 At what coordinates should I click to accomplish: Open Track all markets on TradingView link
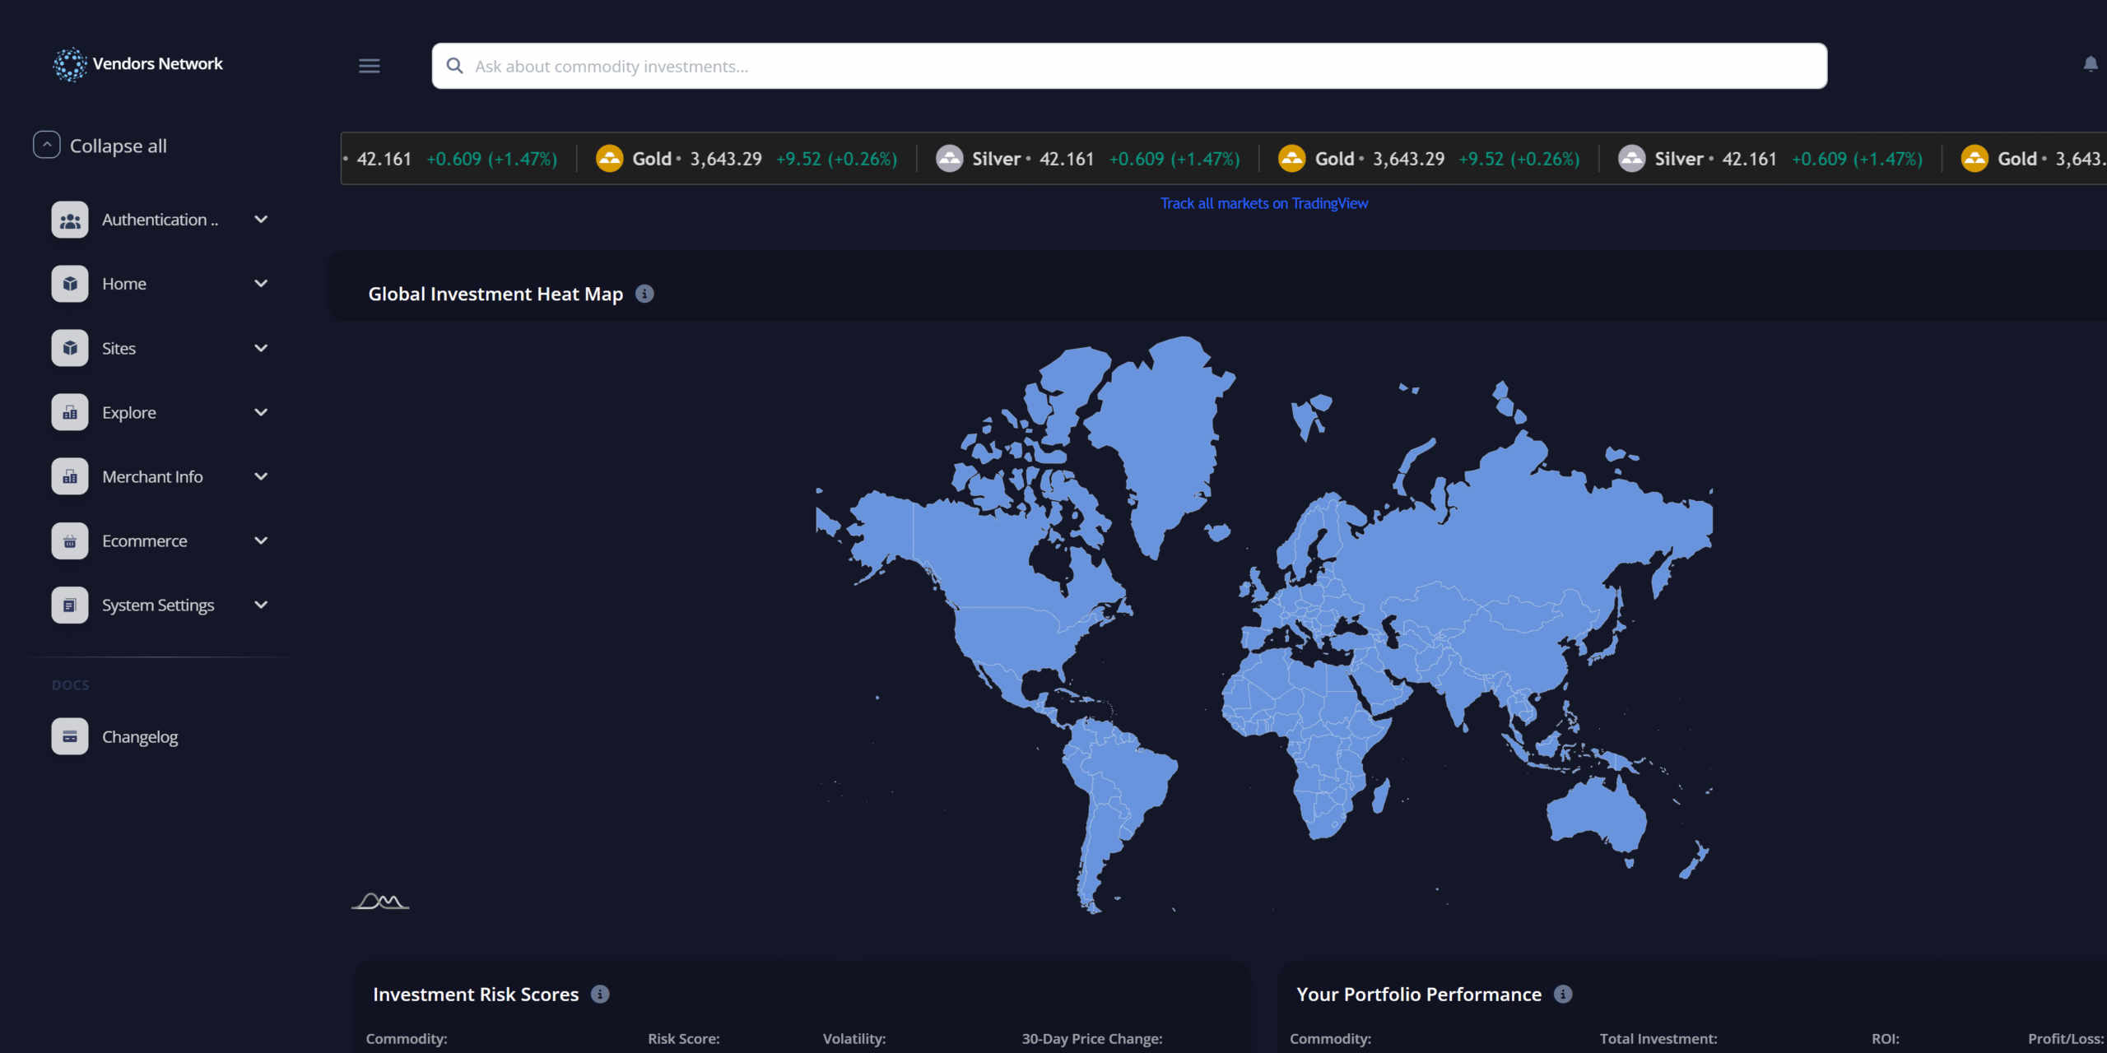(x=1264, y=203)
